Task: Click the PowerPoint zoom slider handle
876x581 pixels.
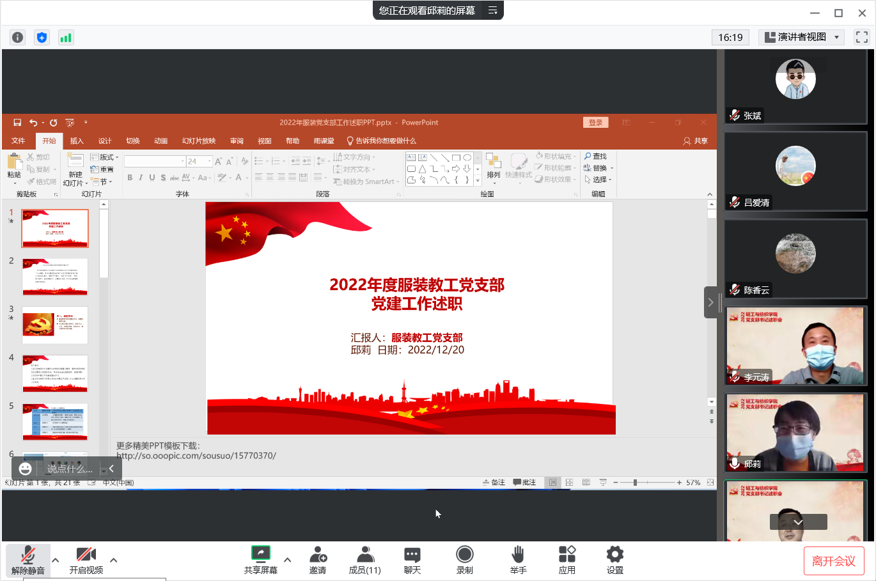Action: 635,483
